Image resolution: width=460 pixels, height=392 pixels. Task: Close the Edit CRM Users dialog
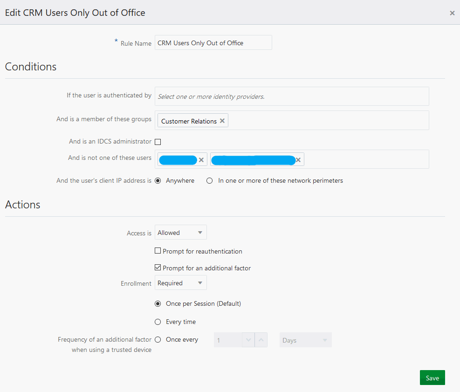(452, 13)
